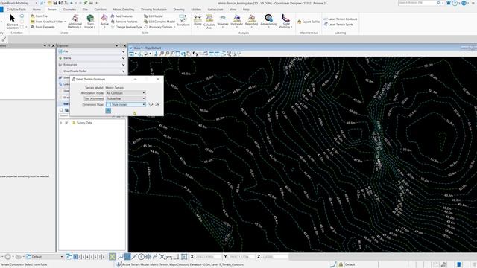The image size is (477, 268).
Task: Open Boundary Options dropdown
Action: [x=159, y=27]
